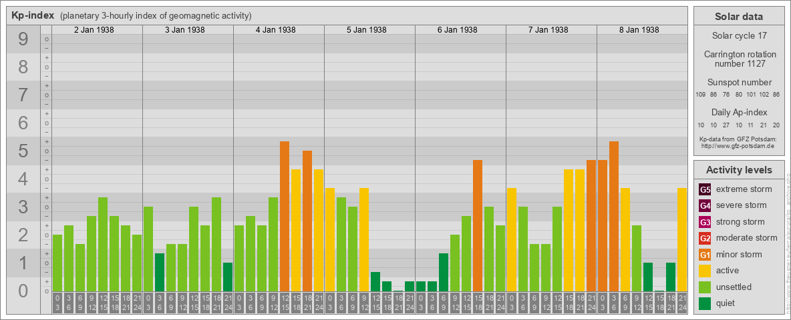The image size is (791, 320).
Task: Click the G1 minor storm legend swatch
Action: [x=705, y=255]
